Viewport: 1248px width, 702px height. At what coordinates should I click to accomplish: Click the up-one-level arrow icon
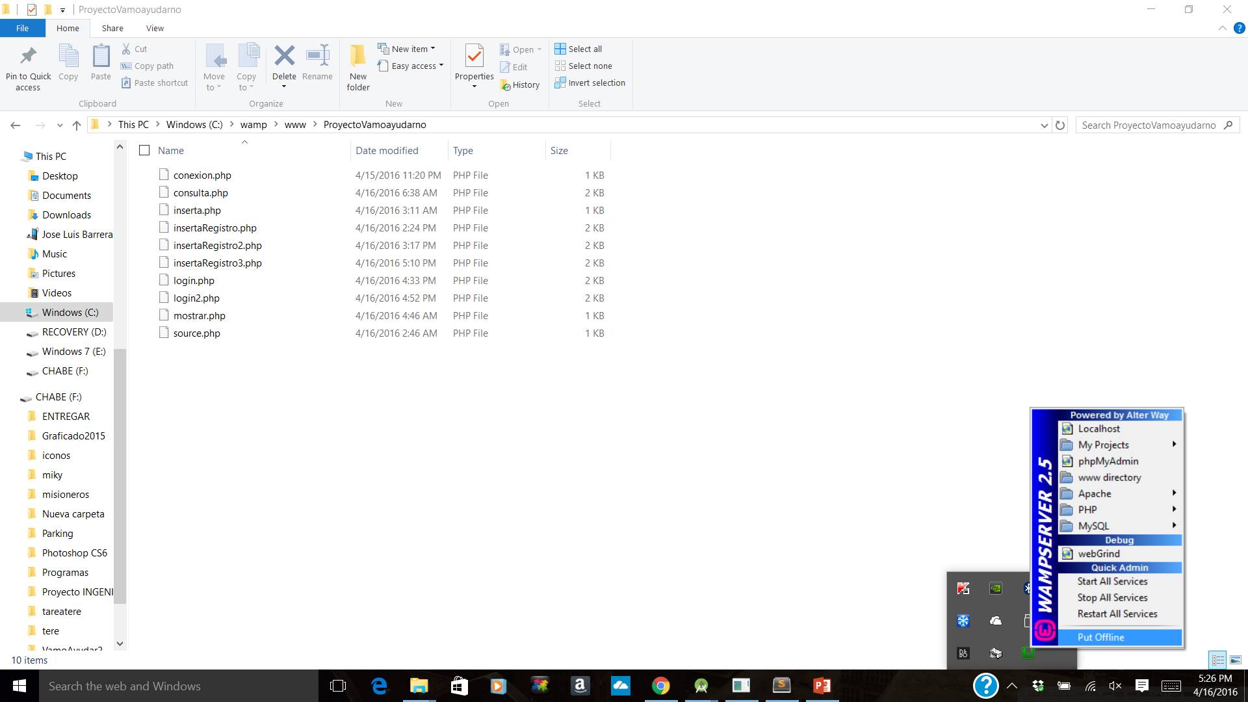tap(77, 125)
